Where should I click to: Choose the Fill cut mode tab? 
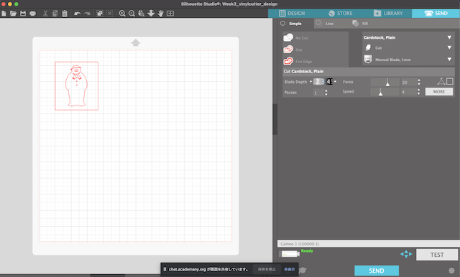tap(360, 24)
